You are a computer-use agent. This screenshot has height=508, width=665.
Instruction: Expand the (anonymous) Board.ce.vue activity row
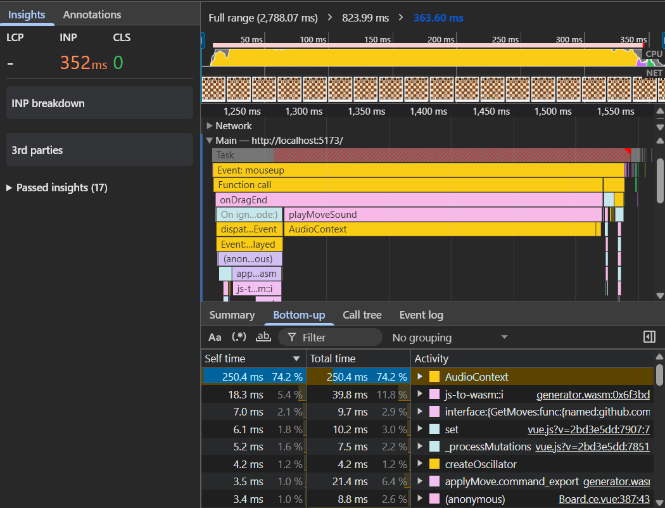click(420, 499)
